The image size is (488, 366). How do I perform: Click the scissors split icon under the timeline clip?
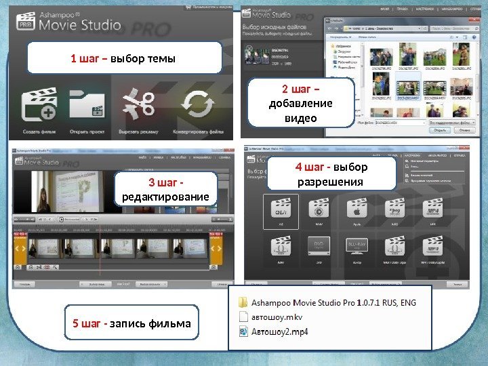pyautogui.click(x=39, y=267)
